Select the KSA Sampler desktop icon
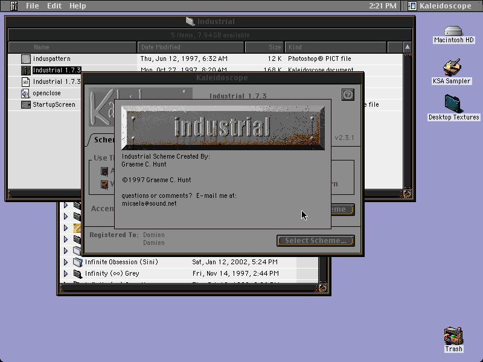 point(452,67)
